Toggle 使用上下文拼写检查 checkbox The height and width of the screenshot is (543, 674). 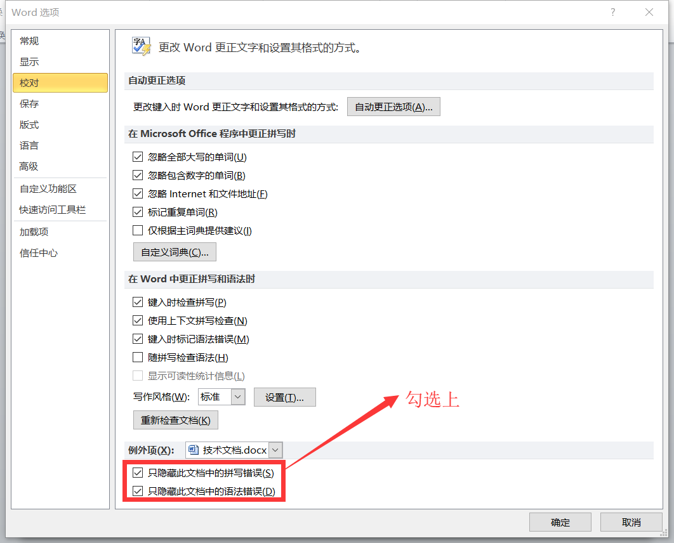pos(138,321)
